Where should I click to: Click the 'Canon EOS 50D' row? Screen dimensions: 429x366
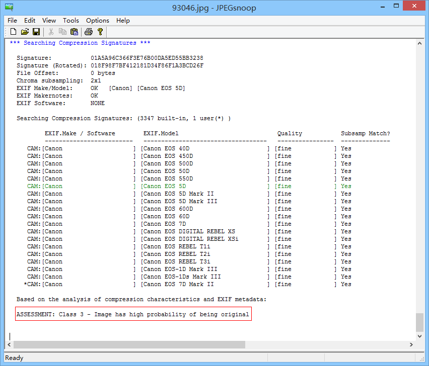[x=189, y=171]
